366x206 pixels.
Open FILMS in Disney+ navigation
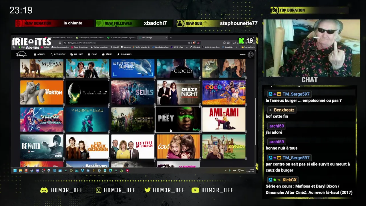pyautogui.click(x=93, y=54)
